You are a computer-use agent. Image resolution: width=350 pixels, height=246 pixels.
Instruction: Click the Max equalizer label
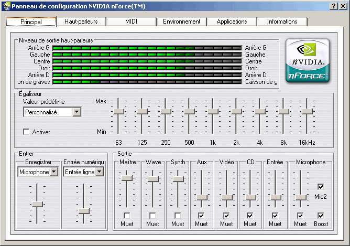tap(101, 101)
